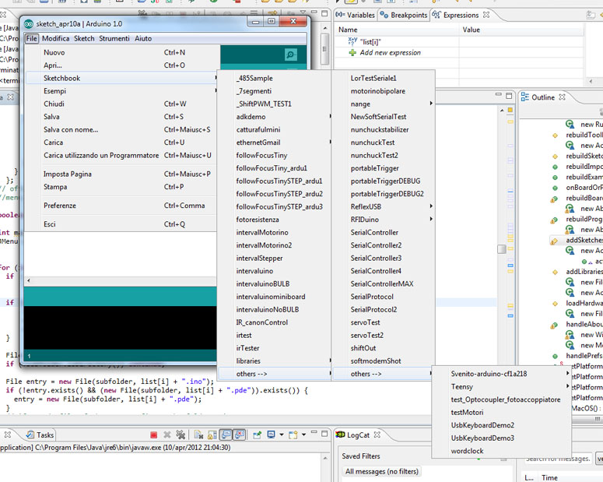Choose Salva con nome... menu entry
603x482 pixels.
click(x=121, y=130)
